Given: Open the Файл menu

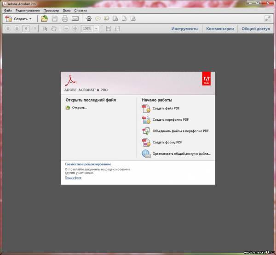Looking at the screenshot, I should pyautogui.click(x=8, y=11).
